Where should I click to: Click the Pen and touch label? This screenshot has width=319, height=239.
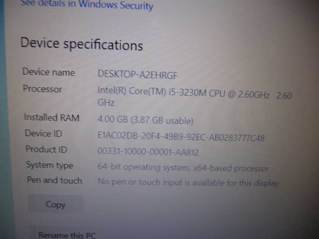pyautogui.click(x=54, y=180)
